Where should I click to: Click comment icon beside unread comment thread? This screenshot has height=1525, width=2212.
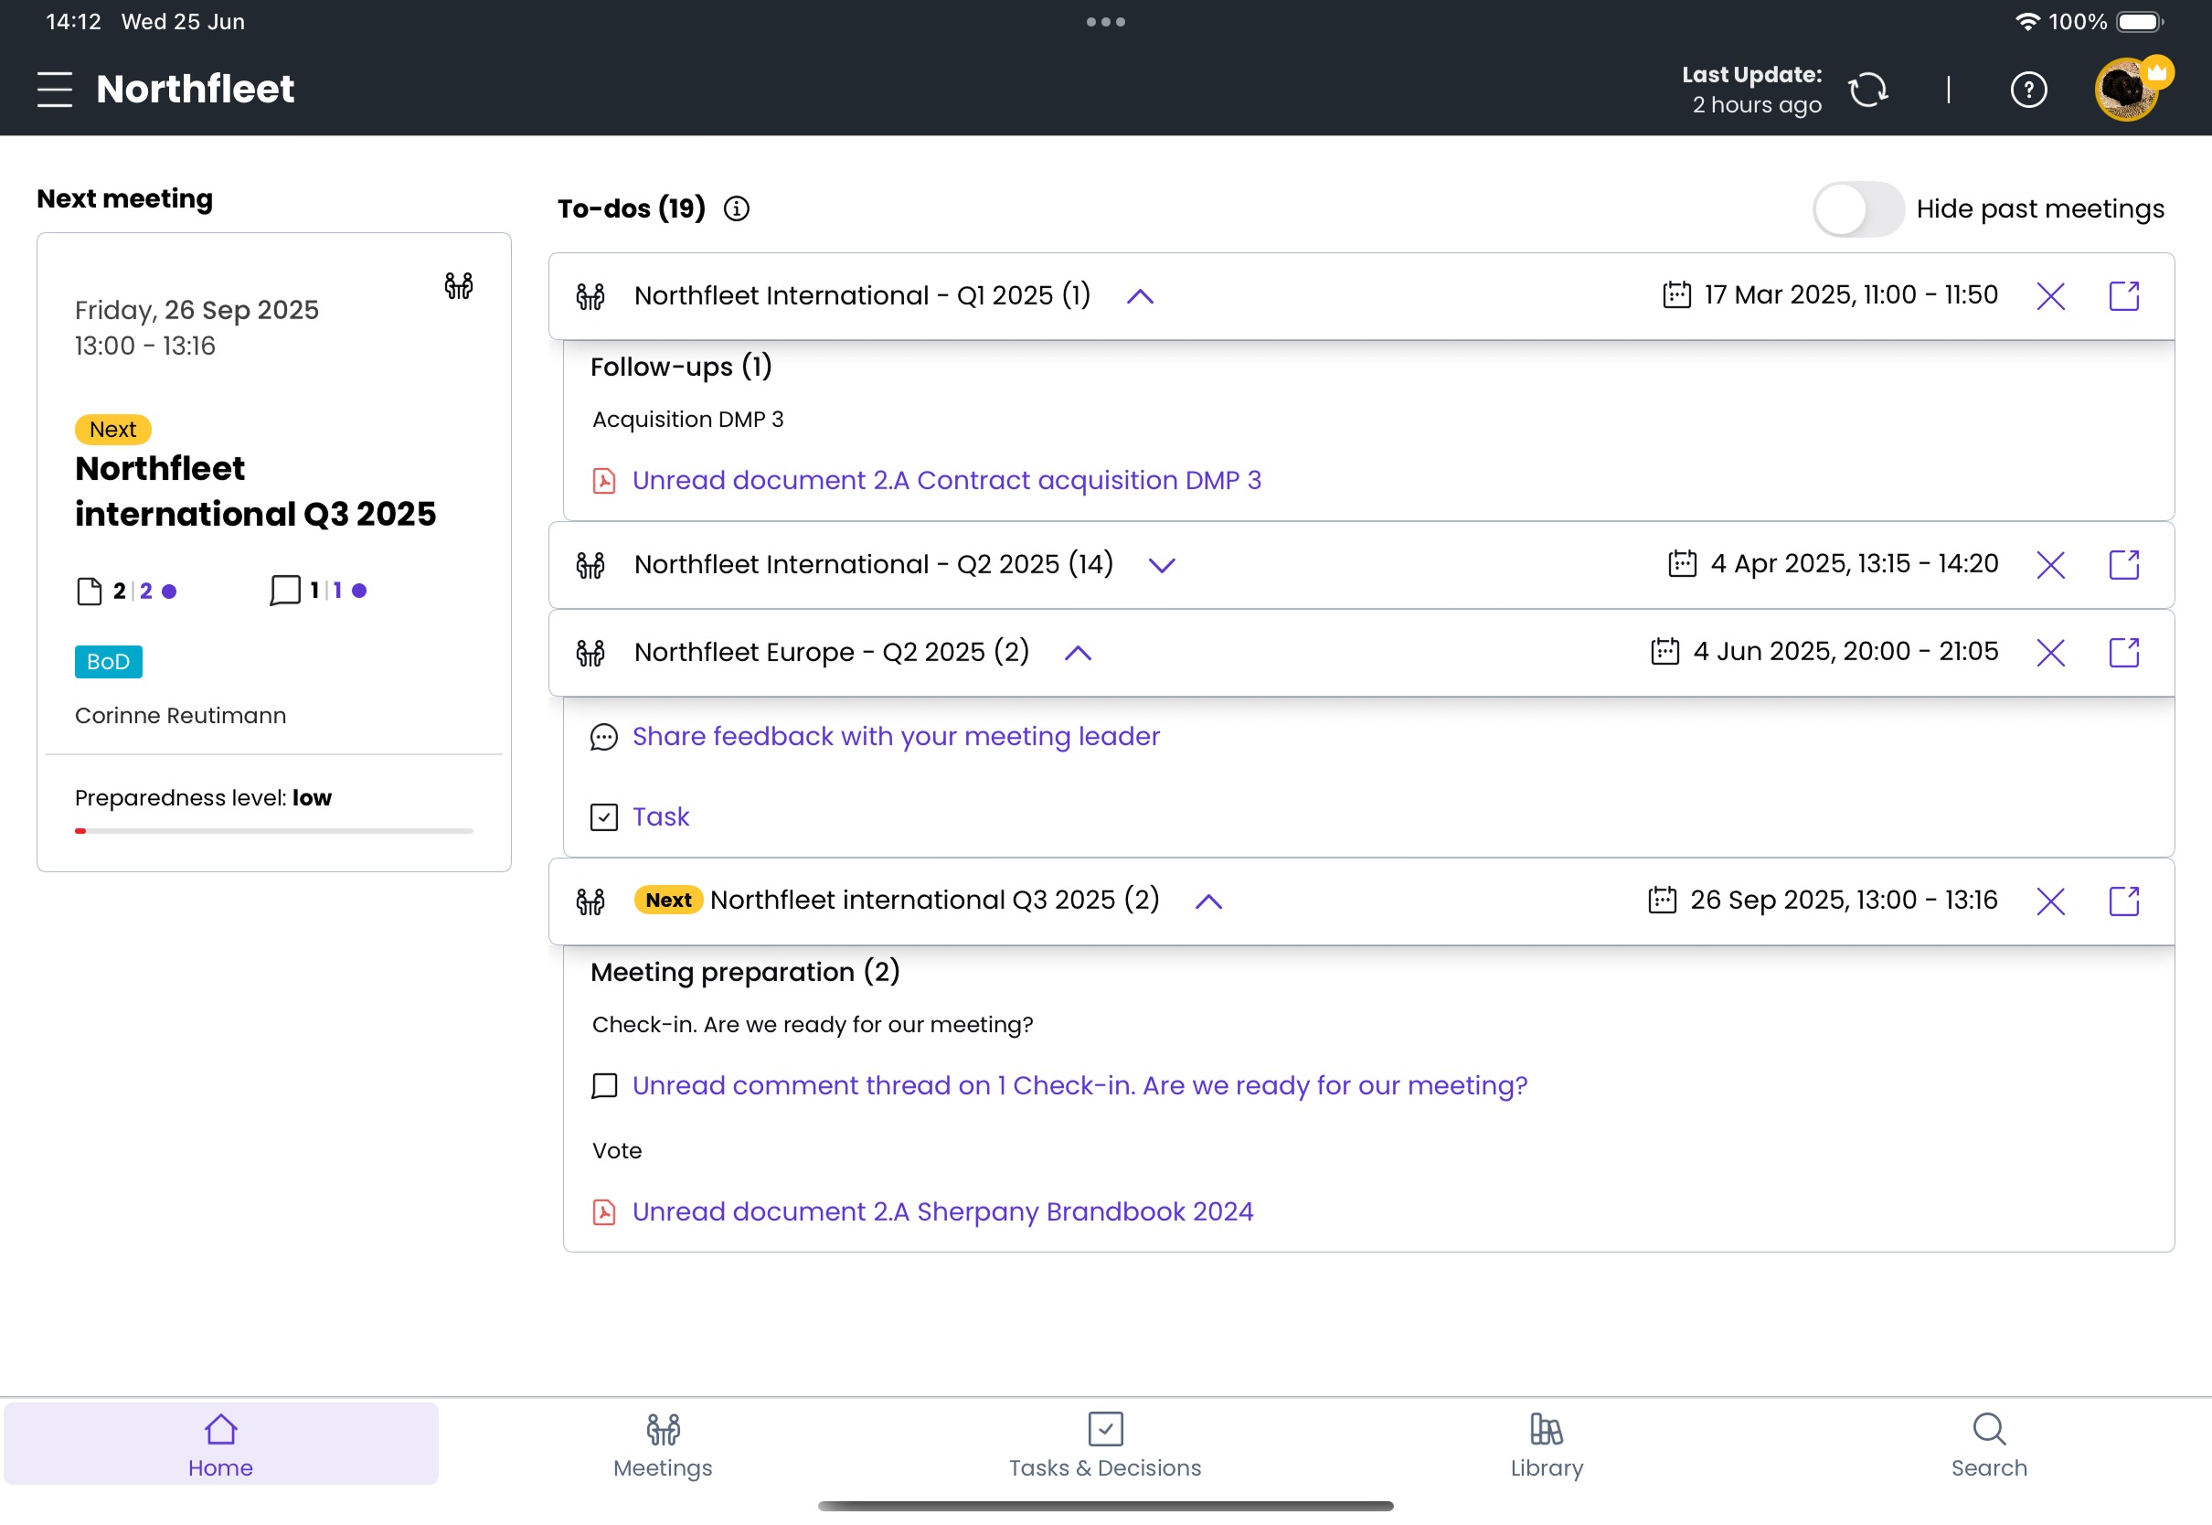coord(603,1086)
